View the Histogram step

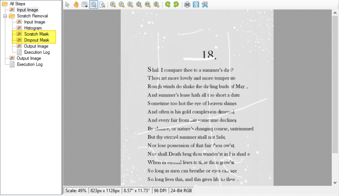click(33, 28)
